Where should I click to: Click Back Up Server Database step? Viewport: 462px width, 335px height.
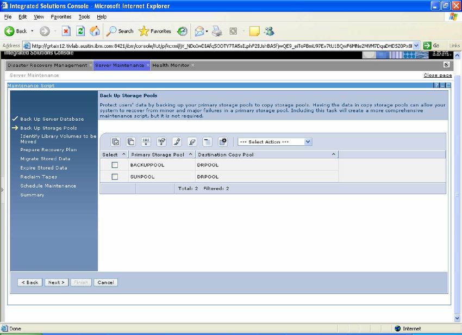point(52,119)
